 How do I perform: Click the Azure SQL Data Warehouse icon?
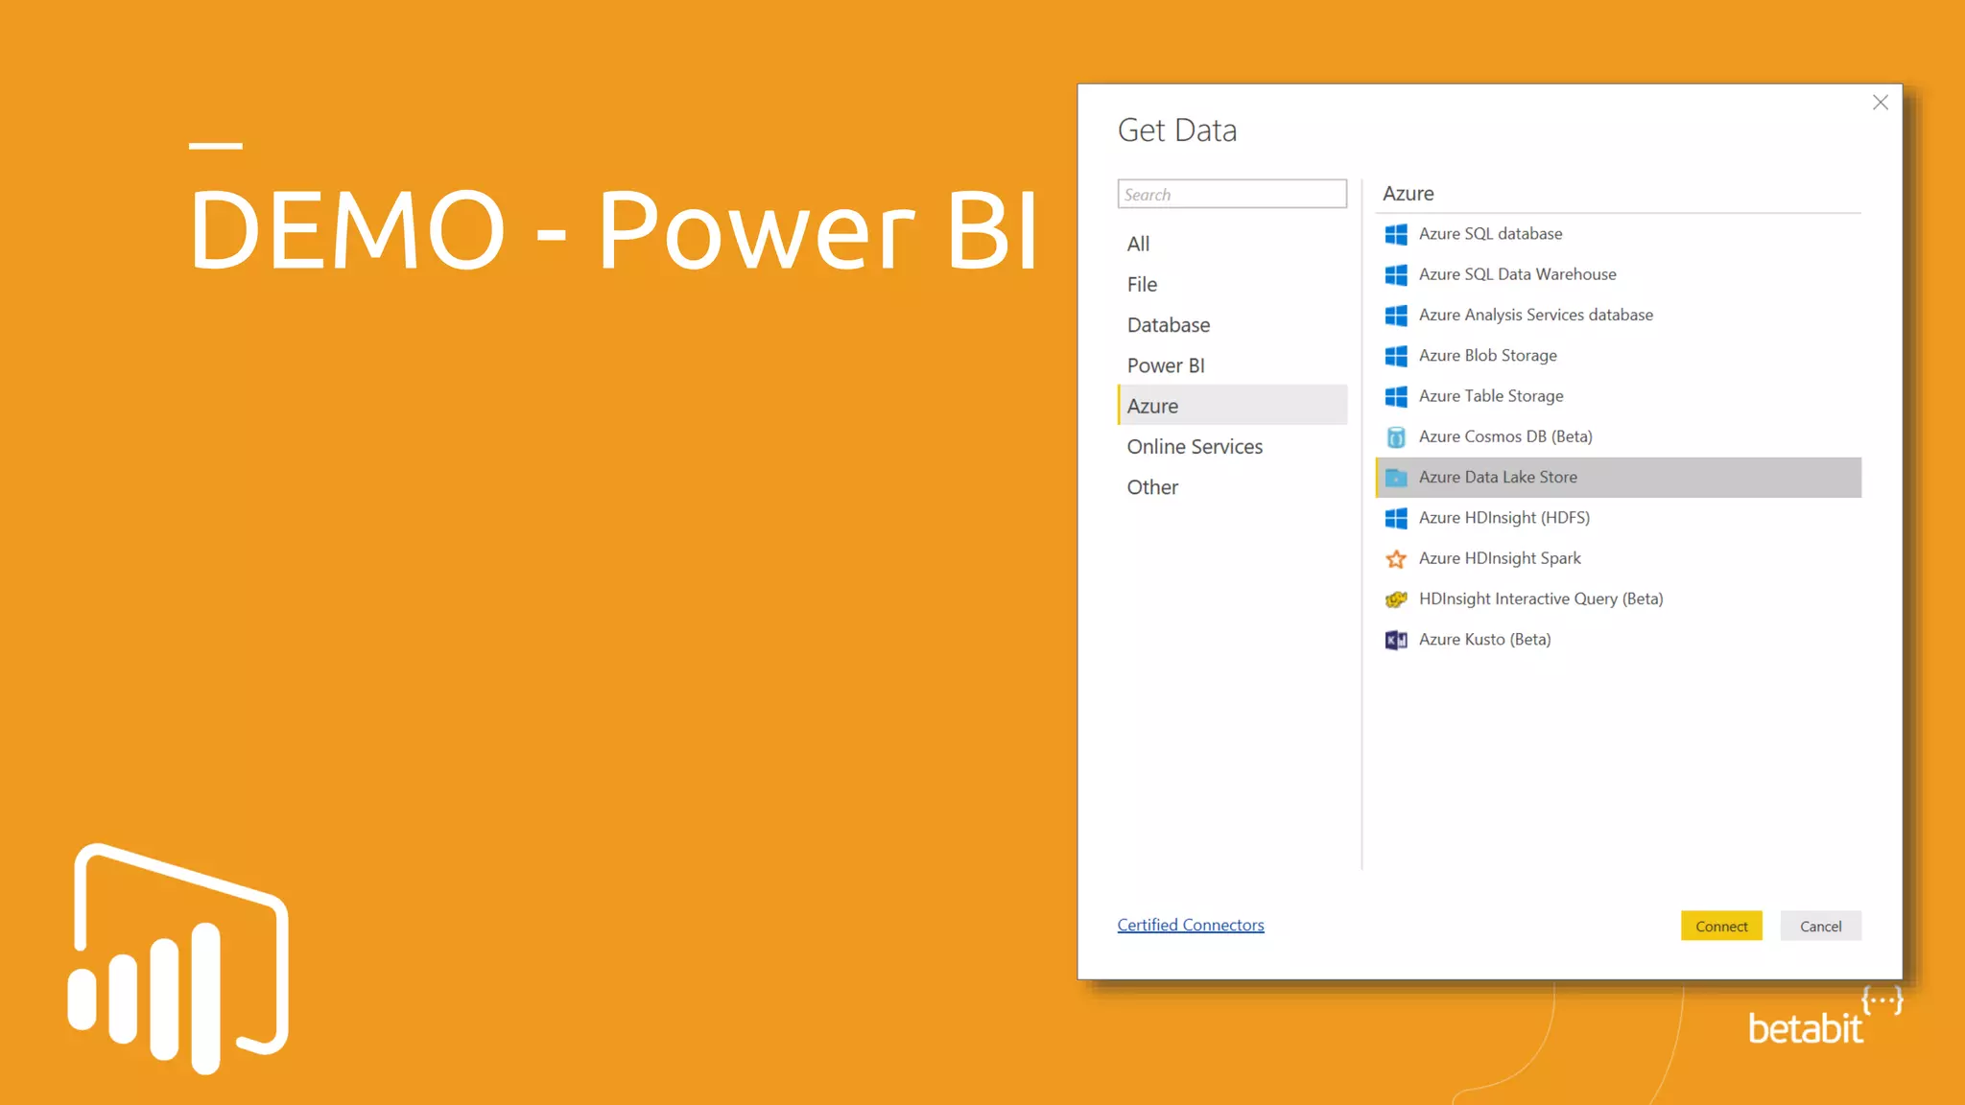pyautogui.click(x=1396, y=274)
